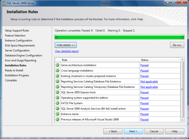
Task: Select Complete step in sidebar
Action: [11, 80]
